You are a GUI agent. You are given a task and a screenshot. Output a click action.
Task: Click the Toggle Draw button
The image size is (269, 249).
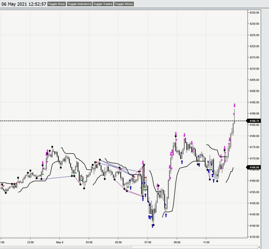[56, 4]
